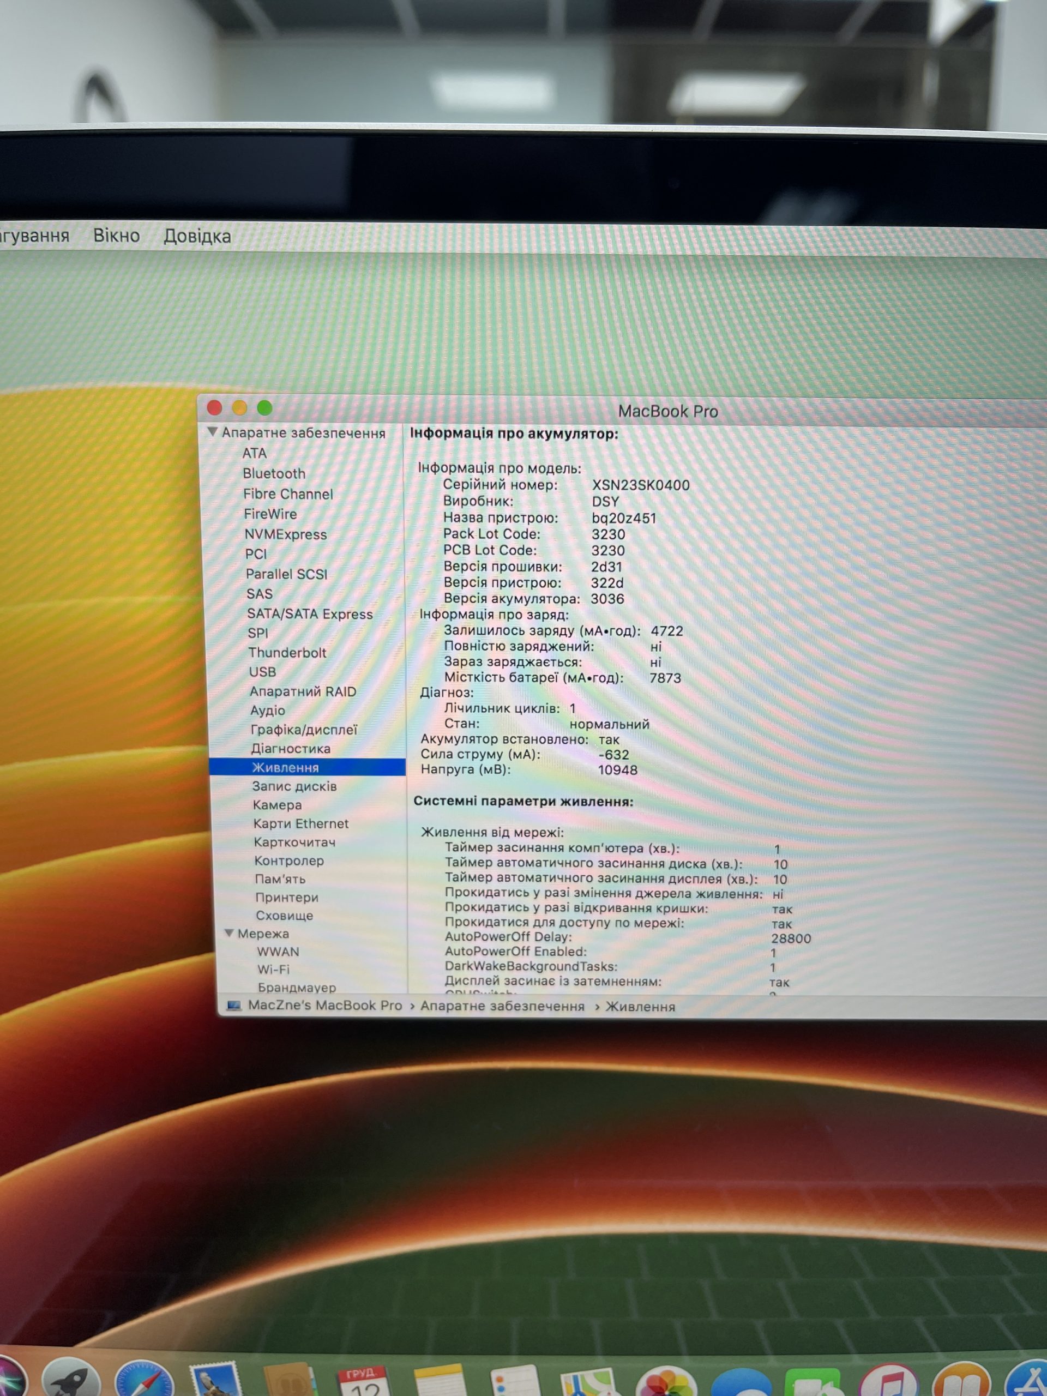Select Графіка/дисплеї in the sidebar
The width and height of the screenshot is (1047, 1396).
pyautogui.click(x=304, y=730)
